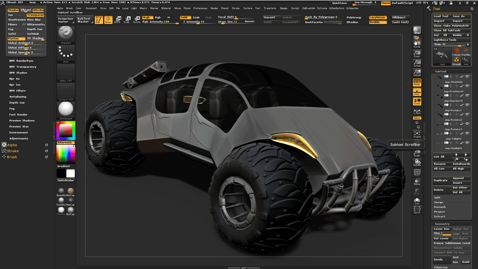Open the Menus dropdown
Image resolution: width=478 pixels, height=269 pixels.
pyautogui.click(x=385, y=3)
